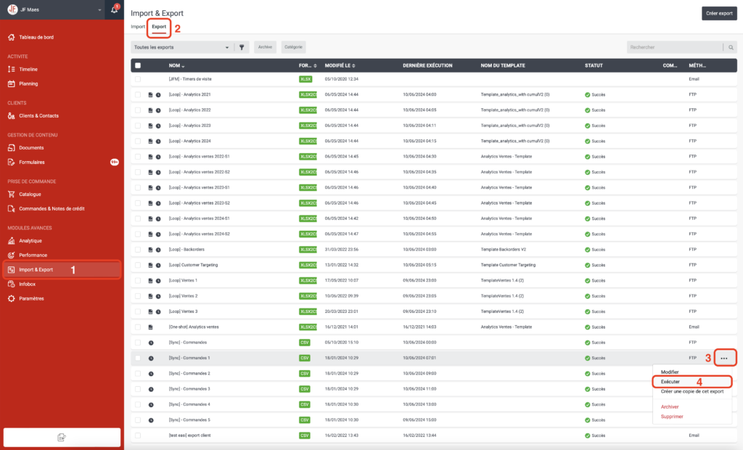Screen dimensions: 743x450
Task: Click the Timeline sidebar icon
Action: [12, 69]
